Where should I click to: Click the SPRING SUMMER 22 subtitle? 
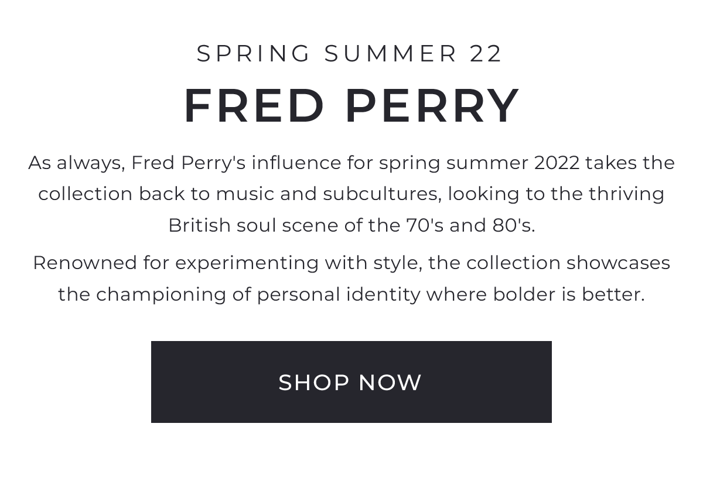pyautogui.click(x=350, y=54)
